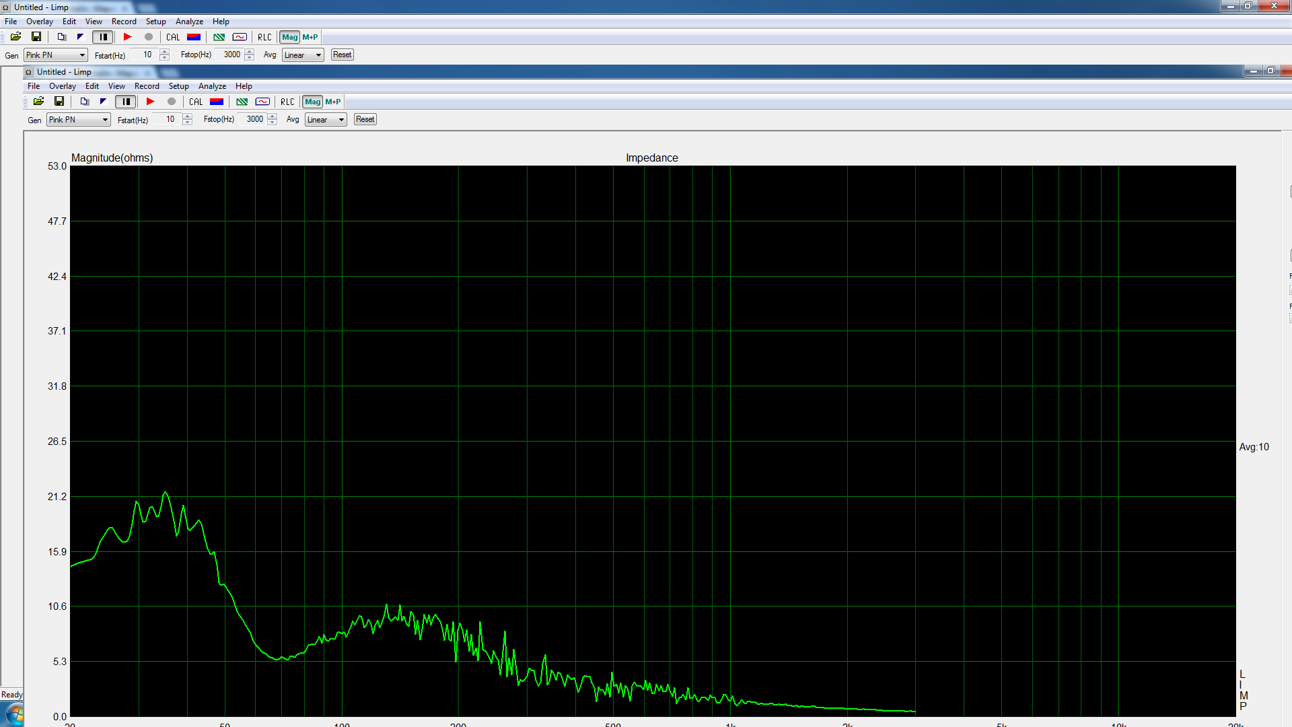Click the Avg:10 label beside graph
This screenshot has height=727, width=1292.
(x=1254, y=447)
